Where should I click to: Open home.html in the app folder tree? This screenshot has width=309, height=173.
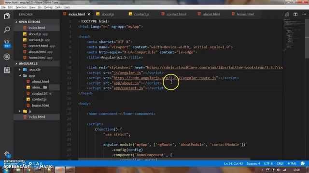click(37, 105)
